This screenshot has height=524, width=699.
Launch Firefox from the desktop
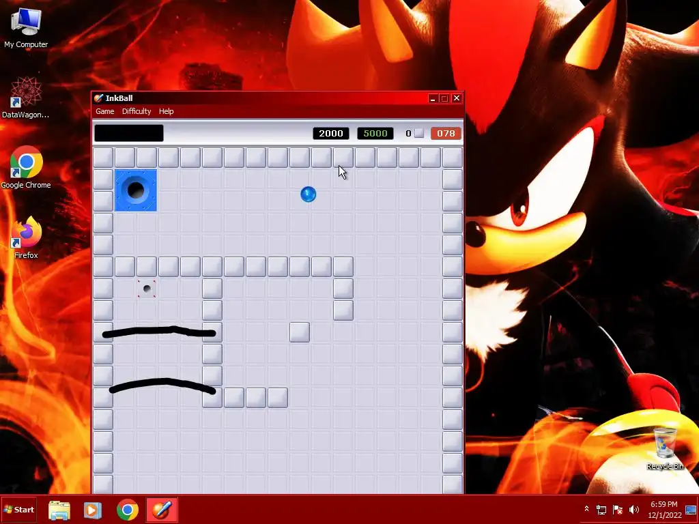26,237
